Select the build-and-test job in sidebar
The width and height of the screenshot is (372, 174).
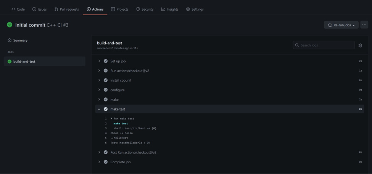45,61
